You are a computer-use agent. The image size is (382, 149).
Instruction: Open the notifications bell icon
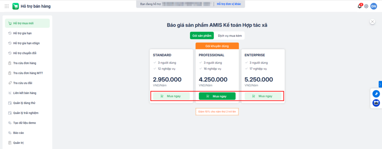click(360, 6)
